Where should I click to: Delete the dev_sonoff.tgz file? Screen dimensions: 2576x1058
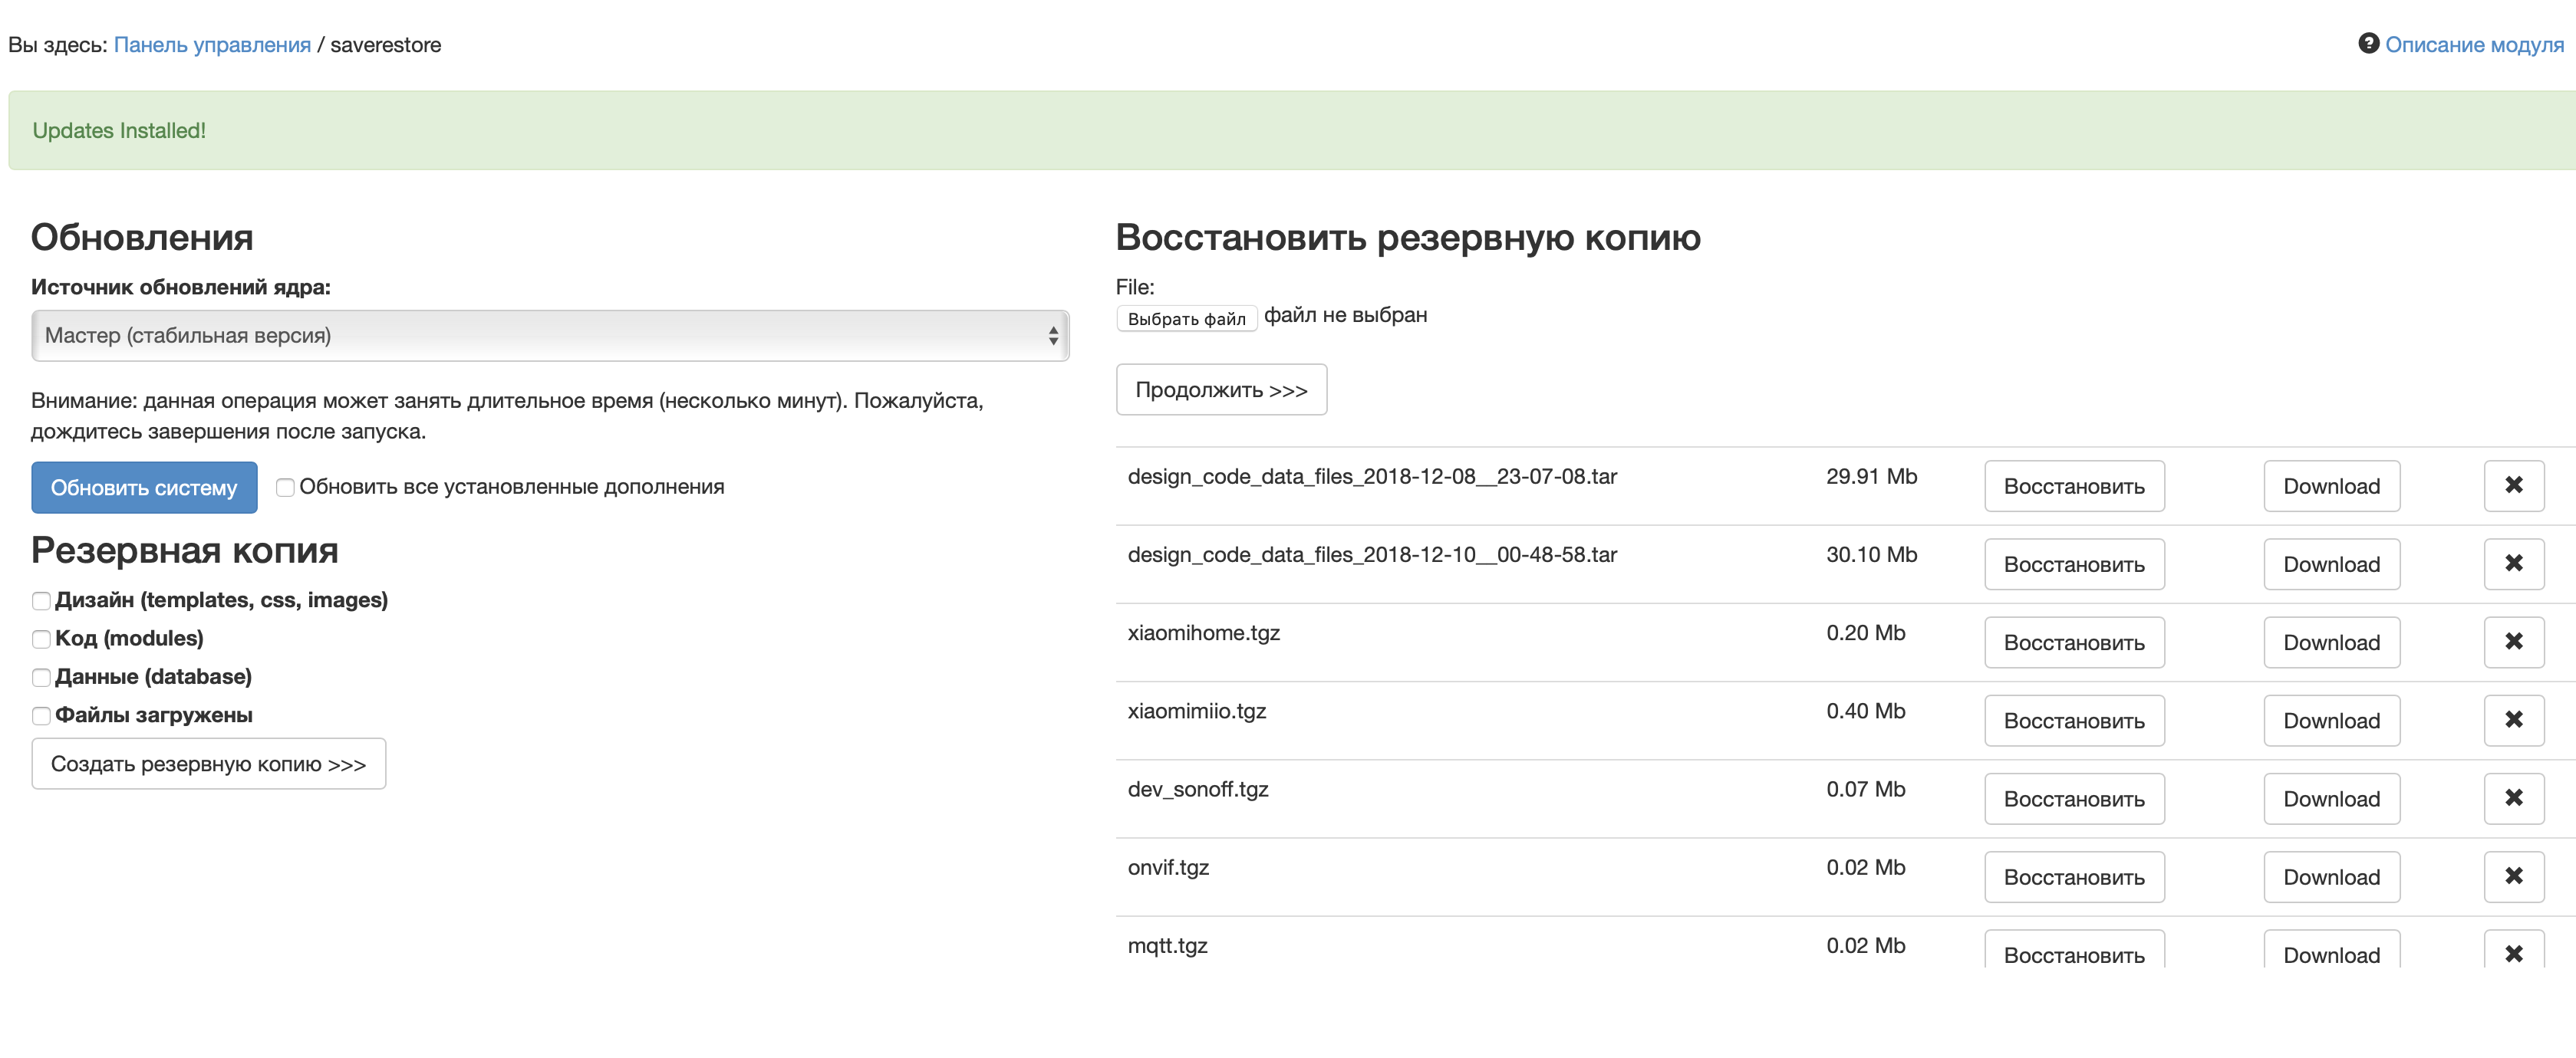(x=2513, y=797)
